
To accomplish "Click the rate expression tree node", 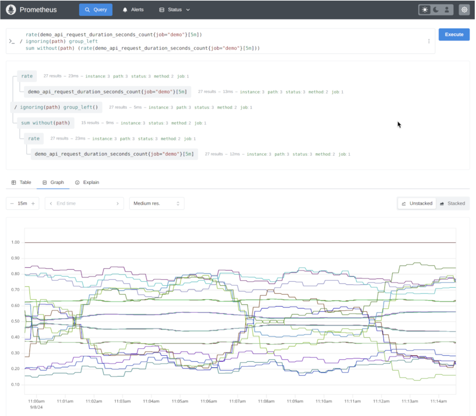I will 27,76.
